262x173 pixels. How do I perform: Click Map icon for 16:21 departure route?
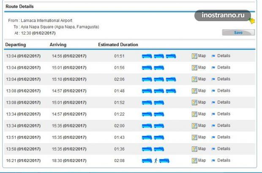click(x=195, y=161)
